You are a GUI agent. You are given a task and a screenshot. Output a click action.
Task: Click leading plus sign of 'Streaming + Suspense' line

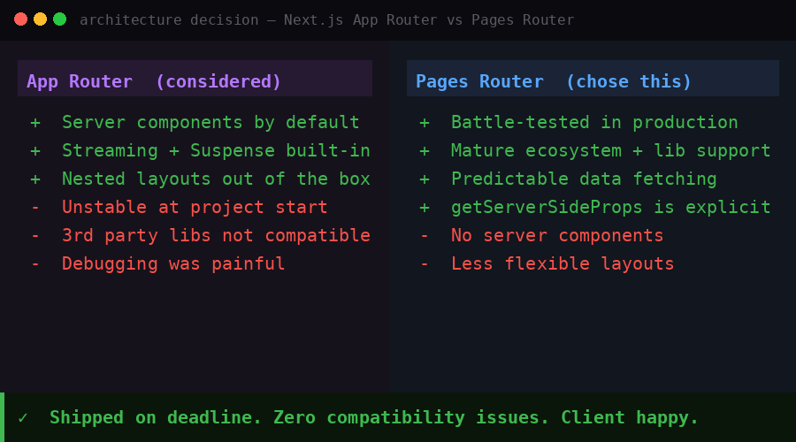tap(35, 151)
